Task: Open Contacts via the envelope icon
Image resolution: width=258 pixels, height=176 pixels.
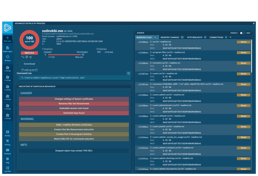Action: point(8,151)
